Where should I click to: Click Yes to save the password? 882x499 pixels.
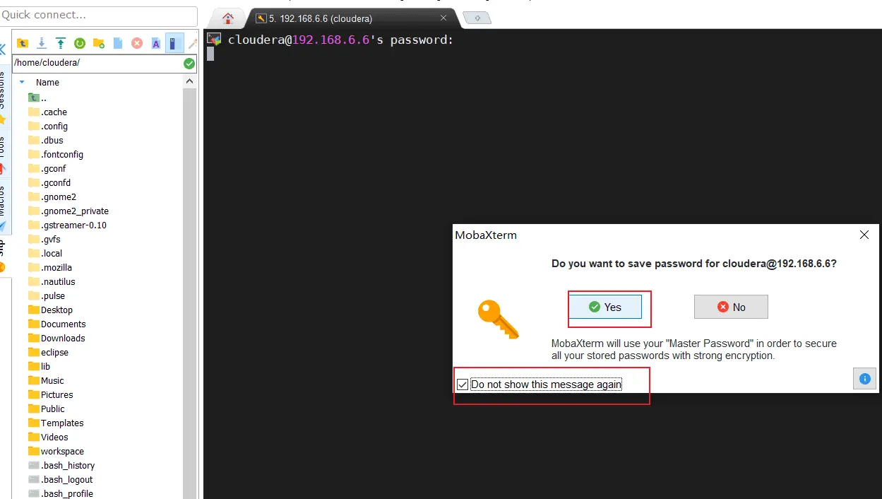[x=605, y=307]
